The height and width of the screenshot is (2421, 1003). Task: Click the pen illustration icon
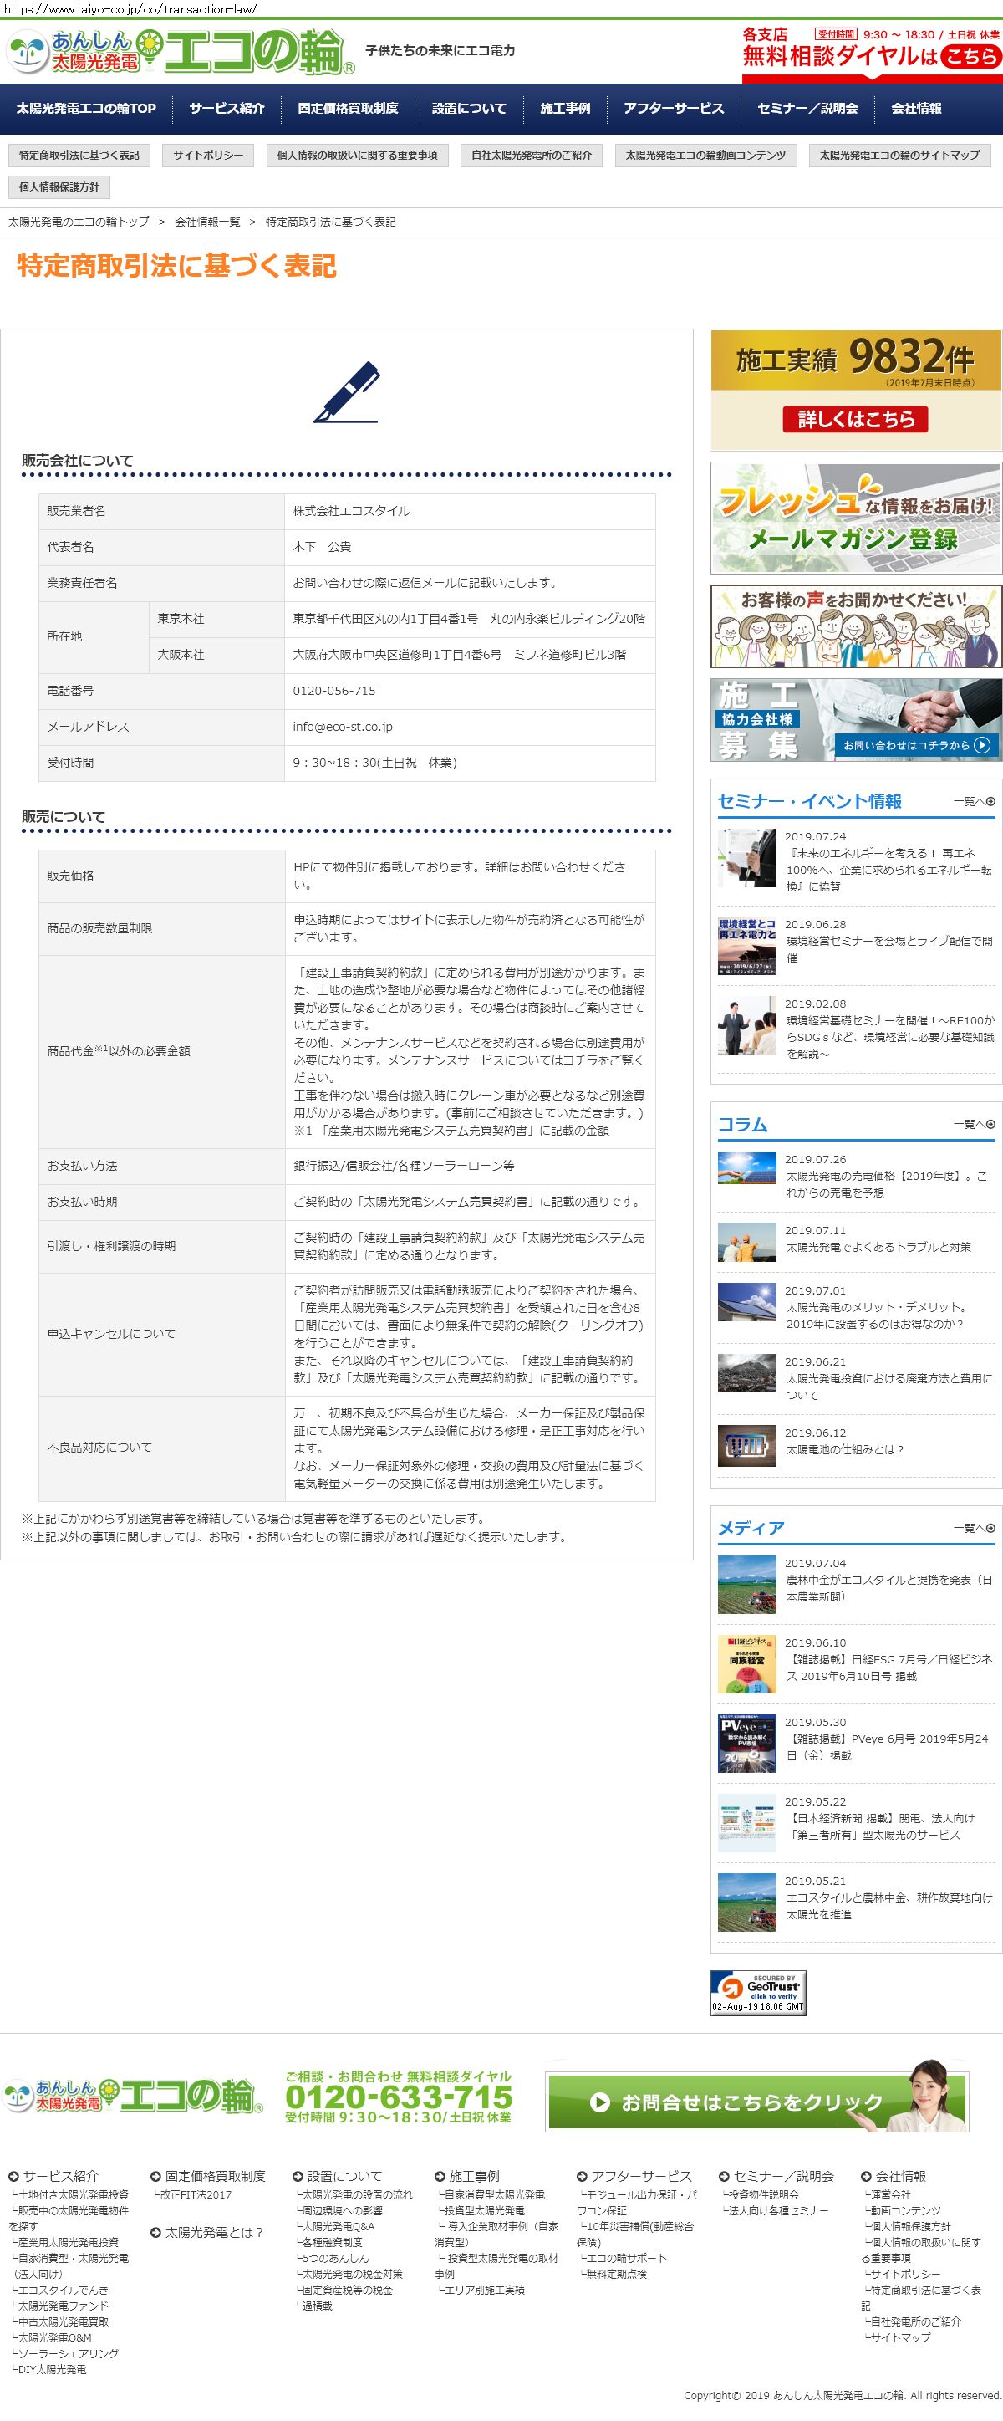click(345, 392)
